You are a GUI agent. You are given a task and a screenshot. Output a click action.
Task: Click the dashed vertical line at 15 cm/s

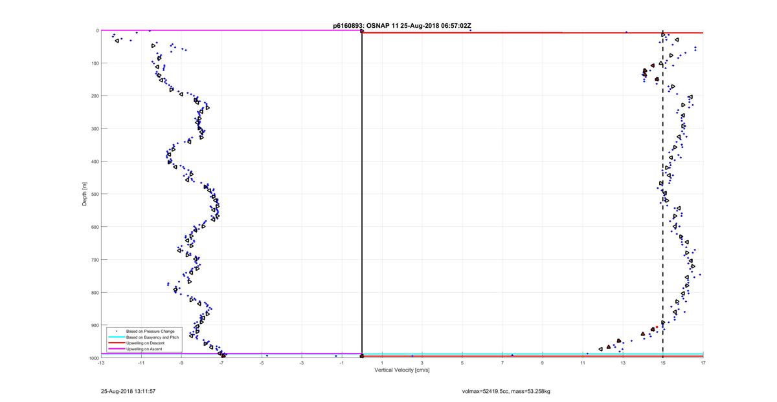click(663, 194)
